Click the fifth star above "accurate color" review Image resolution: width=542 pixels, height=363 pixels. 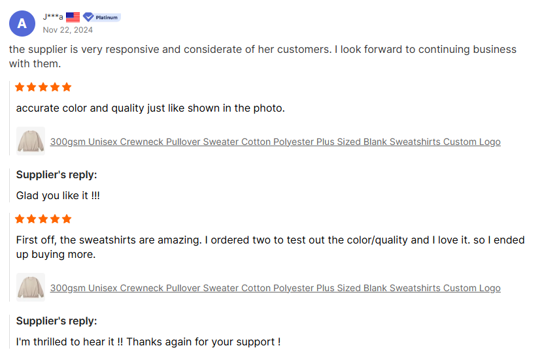pos(66,87)
